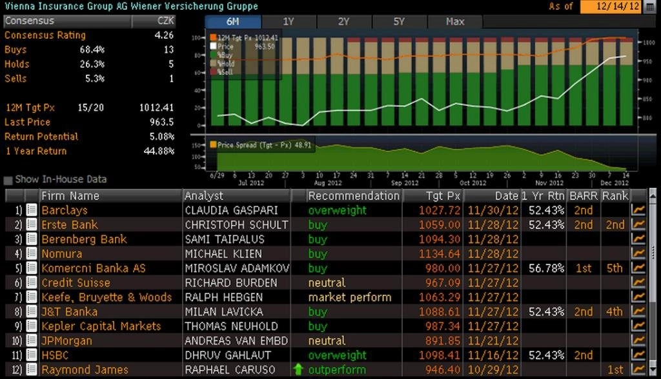Sort by the Rank column header

pos(615,196)
